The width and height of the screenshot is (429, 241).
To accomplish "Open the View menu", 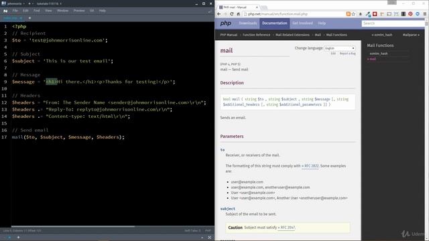I will point(48,11).
